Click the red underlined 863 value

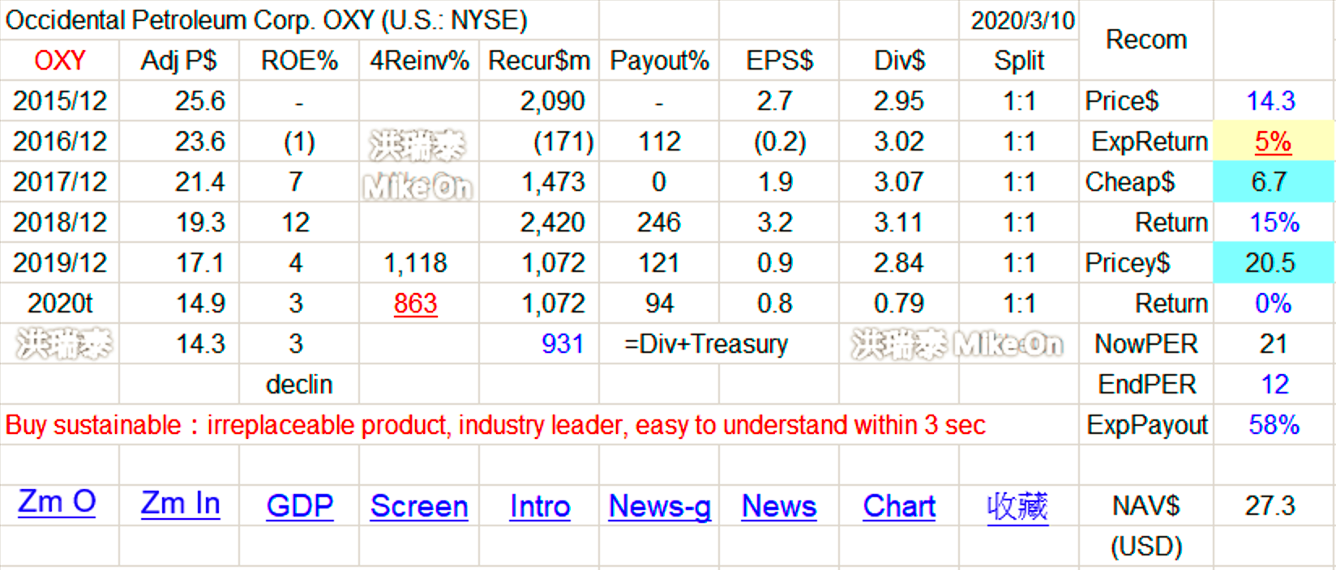click(415, 304)
